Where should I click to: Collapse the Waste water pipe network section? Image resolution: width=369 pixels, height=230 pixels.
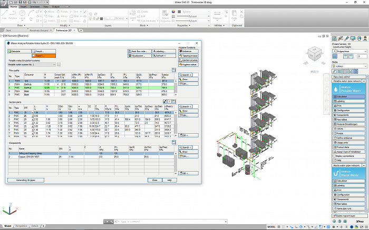364,165
